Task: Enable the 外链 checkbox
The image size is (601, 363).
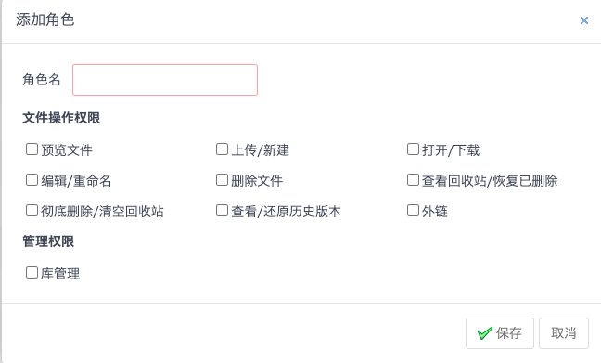Action: point(413,211)
